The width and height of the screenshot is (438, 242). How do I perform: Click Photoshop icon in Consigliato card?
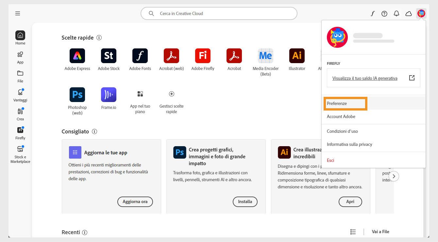tap(180, 152)
